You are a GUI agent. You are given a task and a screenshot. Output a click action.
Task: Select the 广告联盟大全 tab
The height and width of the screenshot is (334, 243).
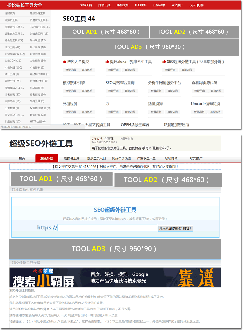tap(146, 158)
